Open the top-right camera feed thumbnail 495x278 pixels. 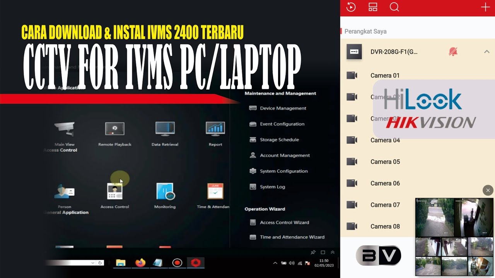(474, 217)
